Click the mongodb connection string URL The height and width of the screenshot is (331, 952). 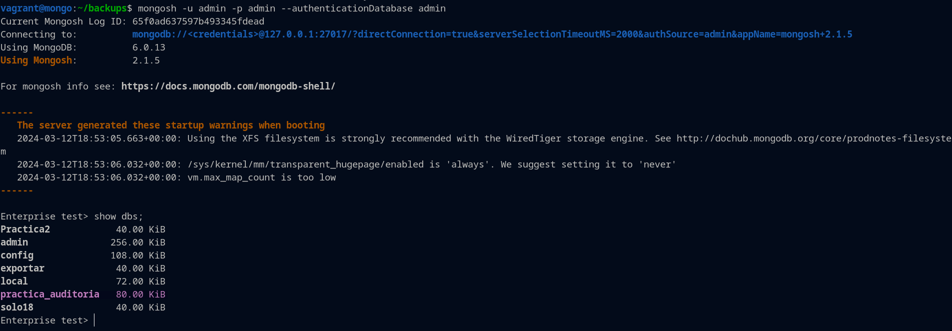click(492, 34)
